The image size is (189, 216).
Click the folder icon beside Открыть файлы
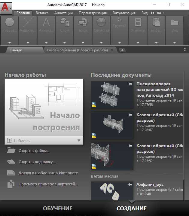pos(11,151)
